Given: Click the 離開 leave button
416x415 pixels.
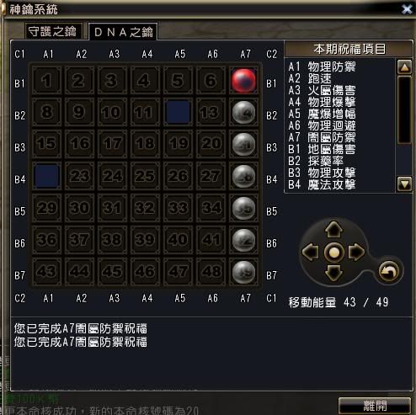Looking at the screenshot, I should pyautogui.click(x=375, y=406).
